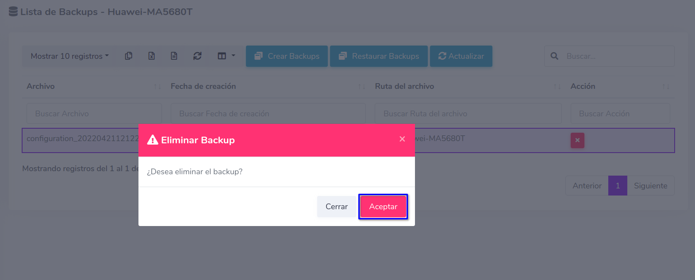Click the search magnifier icon
Viewport: 695px width, 280px height.
click(x=554, y=56)
